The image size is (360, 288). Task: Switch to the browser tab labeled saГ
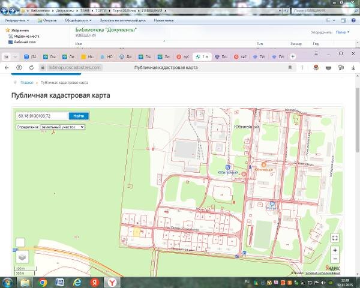240,56
